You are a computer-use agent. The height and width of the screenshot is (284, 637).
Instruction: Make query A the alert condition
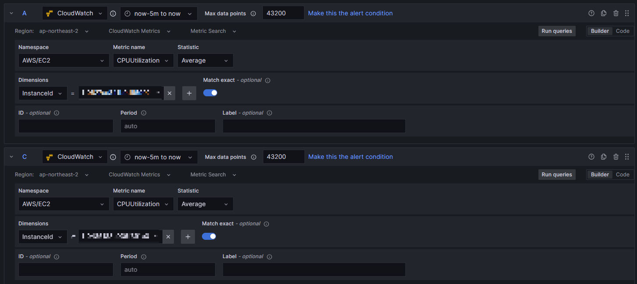tap(350, 13)
